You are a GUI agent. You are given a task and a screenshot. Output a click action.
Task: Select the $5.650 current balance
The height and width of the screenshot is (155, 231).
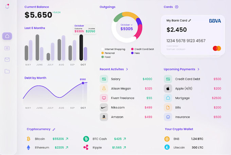(38, 15)
